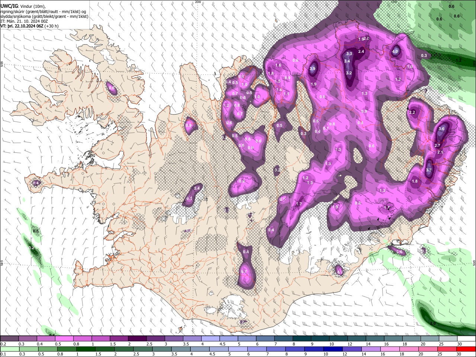
Task: Click the '0.1' label at the start of the rain legend
Action: [x=3, y=354]
